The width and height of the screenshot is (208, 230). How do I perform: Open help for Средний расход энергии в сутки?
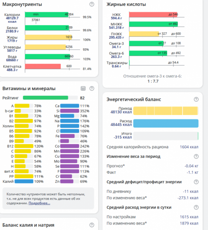[196, 207]
